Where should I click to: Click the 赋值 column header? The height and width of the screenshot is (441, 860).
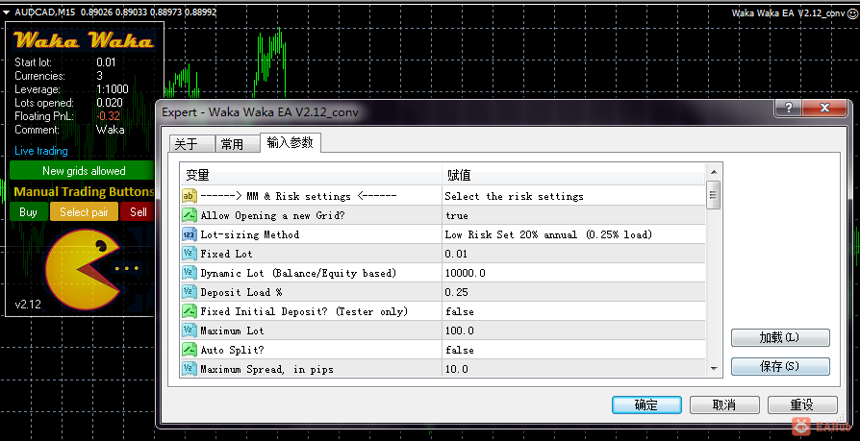(573, 175)
